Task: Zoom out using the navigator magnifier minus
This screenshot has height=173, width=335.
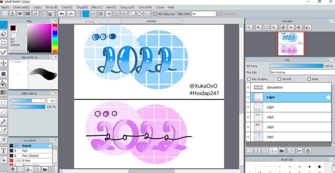Action: [x=274, y=27]
